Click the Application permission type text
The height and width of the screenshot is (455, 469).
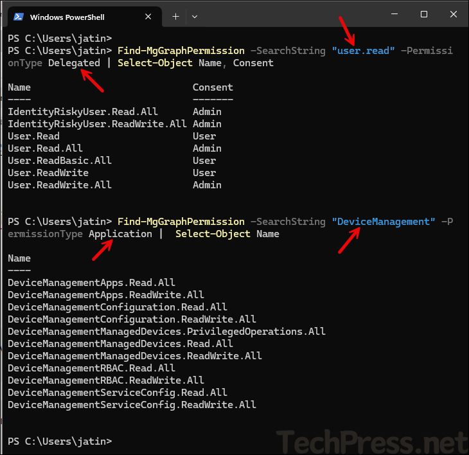tap(120, 234)
